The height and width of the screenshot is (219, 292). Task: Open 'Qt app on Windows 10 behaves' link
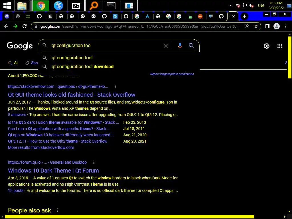point(61,135)
